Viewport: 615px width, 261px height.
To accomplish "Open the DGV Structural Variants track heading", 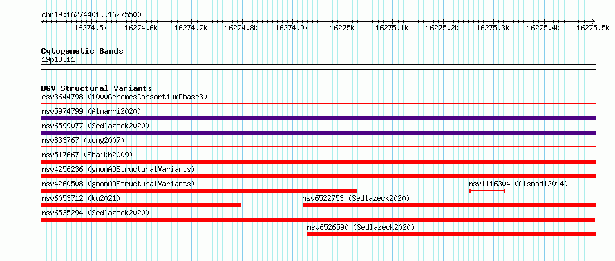I will point(97,88).
